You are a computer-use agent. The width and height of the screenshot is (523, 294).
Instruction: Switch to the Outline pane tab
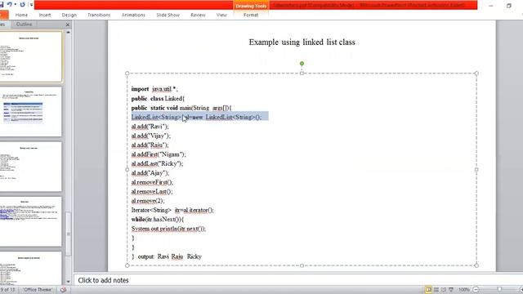pos(24,24)
